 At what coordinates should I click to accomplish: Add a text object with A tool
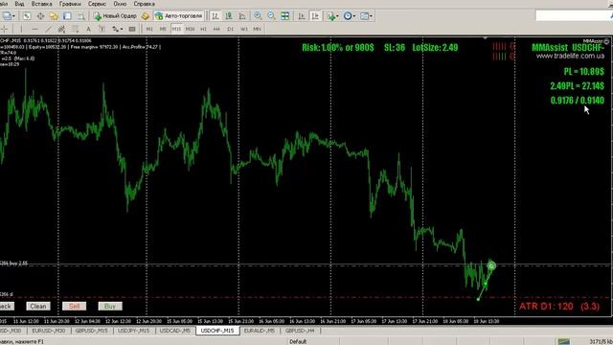click(89, 29)
